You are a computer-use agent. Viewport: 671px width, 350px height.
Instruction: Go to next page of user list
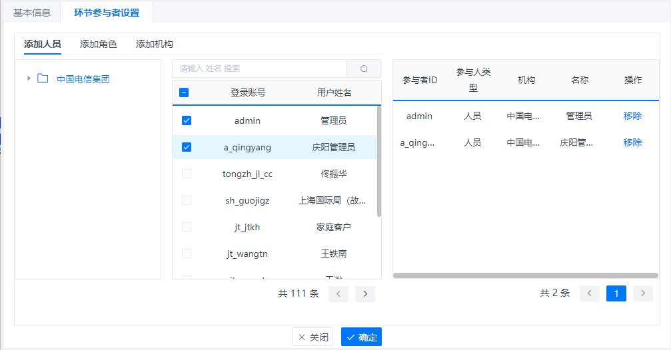pos(365,293)
